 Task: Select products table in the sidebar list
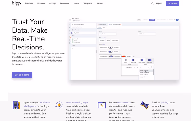coord(76,39)
